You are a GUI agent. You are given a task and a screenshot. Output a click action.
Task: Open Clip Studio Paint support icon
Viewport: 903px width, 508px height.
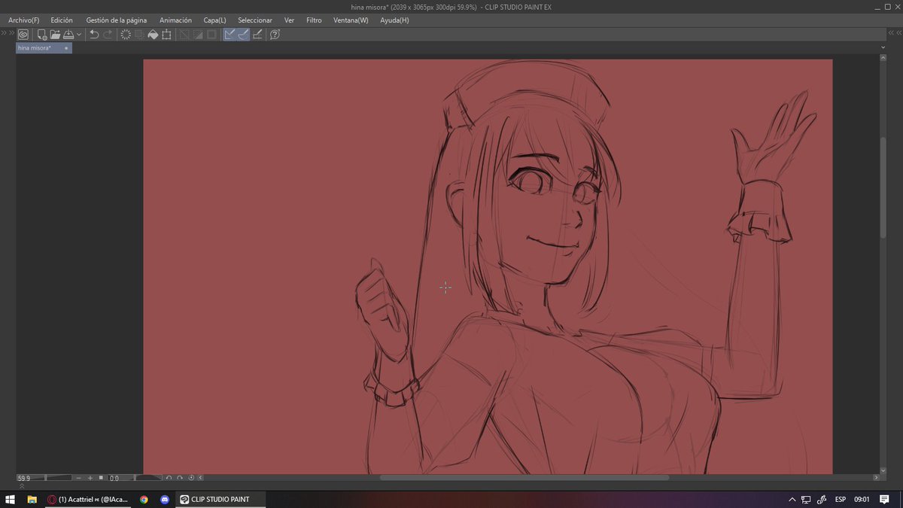point(275,35)
